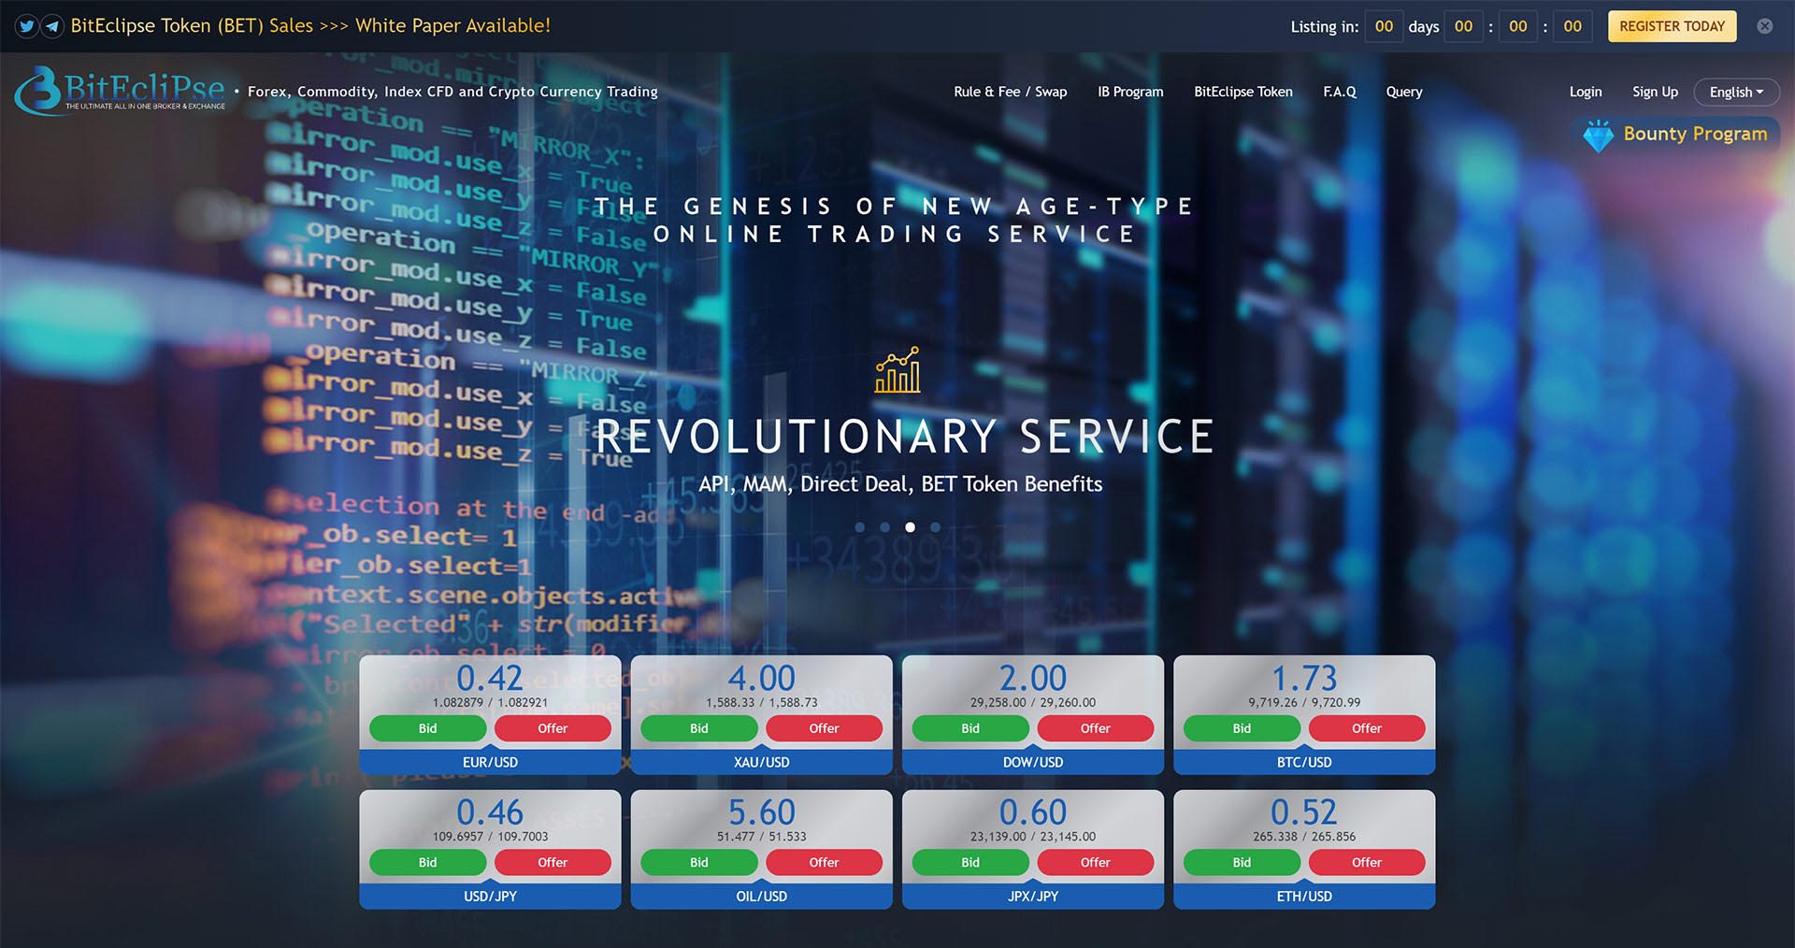Click the REGISTER TODAY button
This screenshot has width=1795, height=948.
point(1672,26)
